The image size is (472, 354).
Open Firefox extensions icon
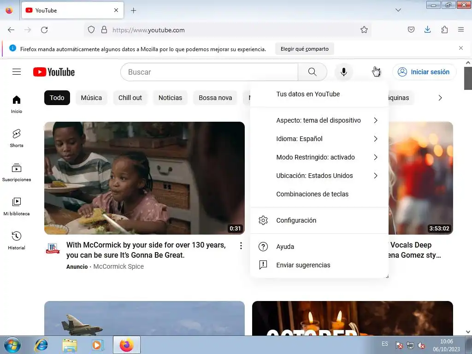444,29
